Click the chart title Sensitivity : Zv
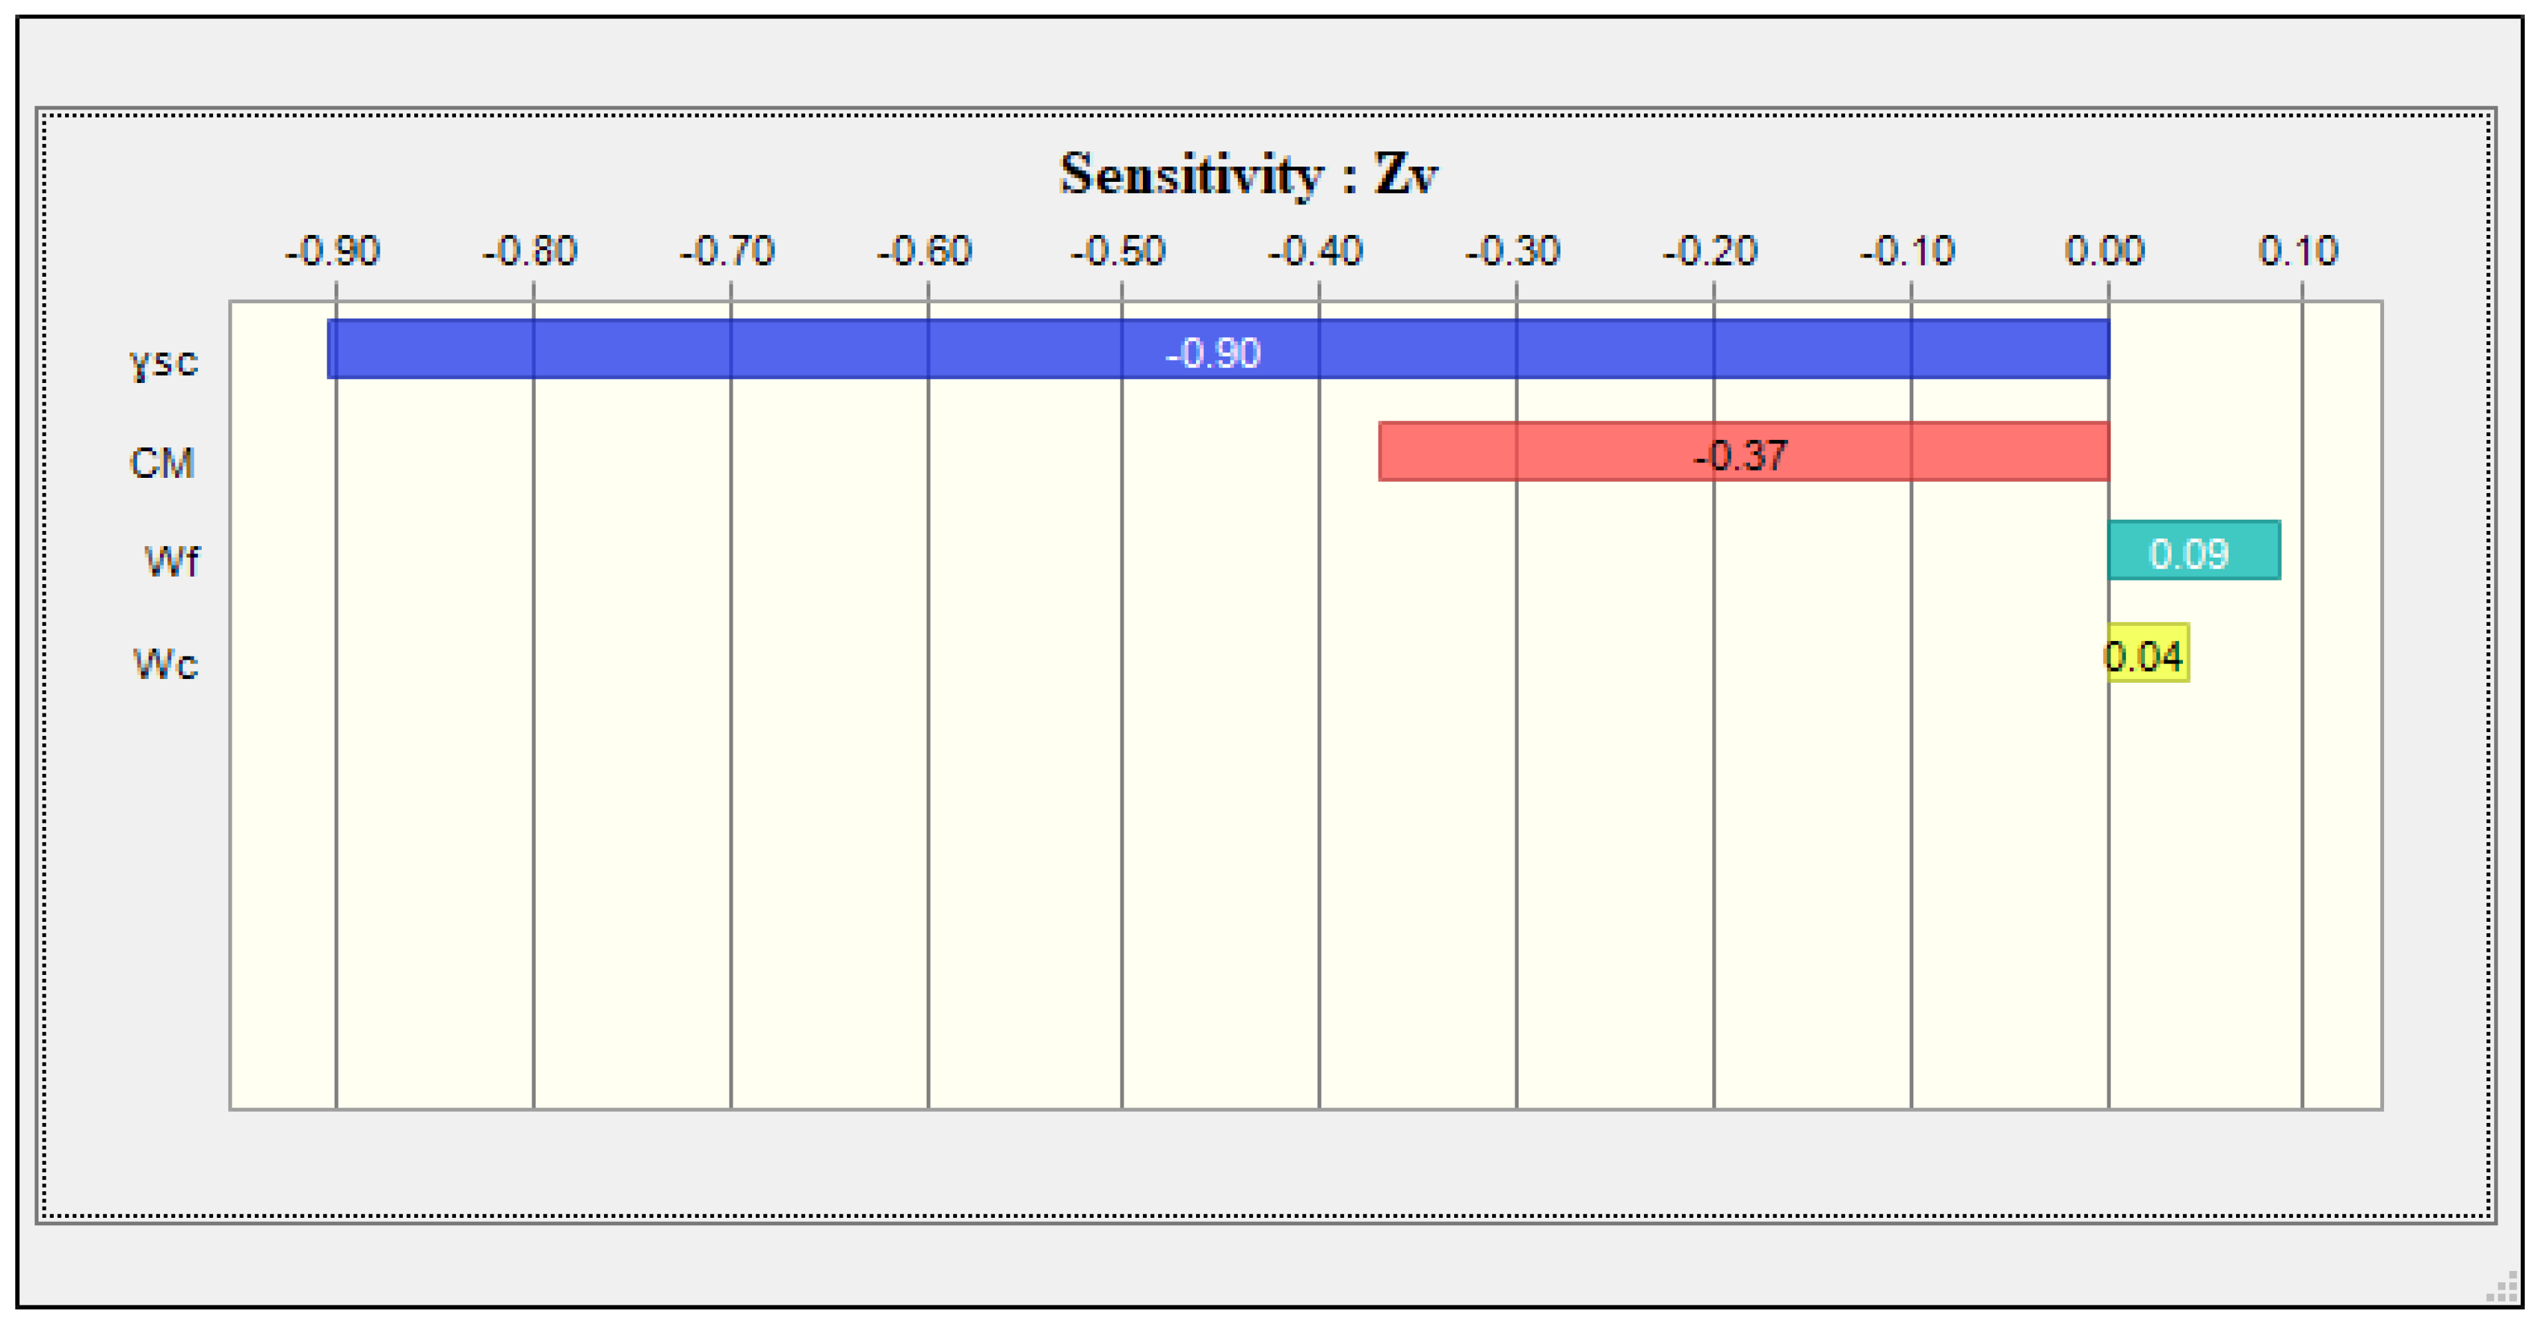The width and height of the screenshot is (2542, 1330). click(1248, 175)
